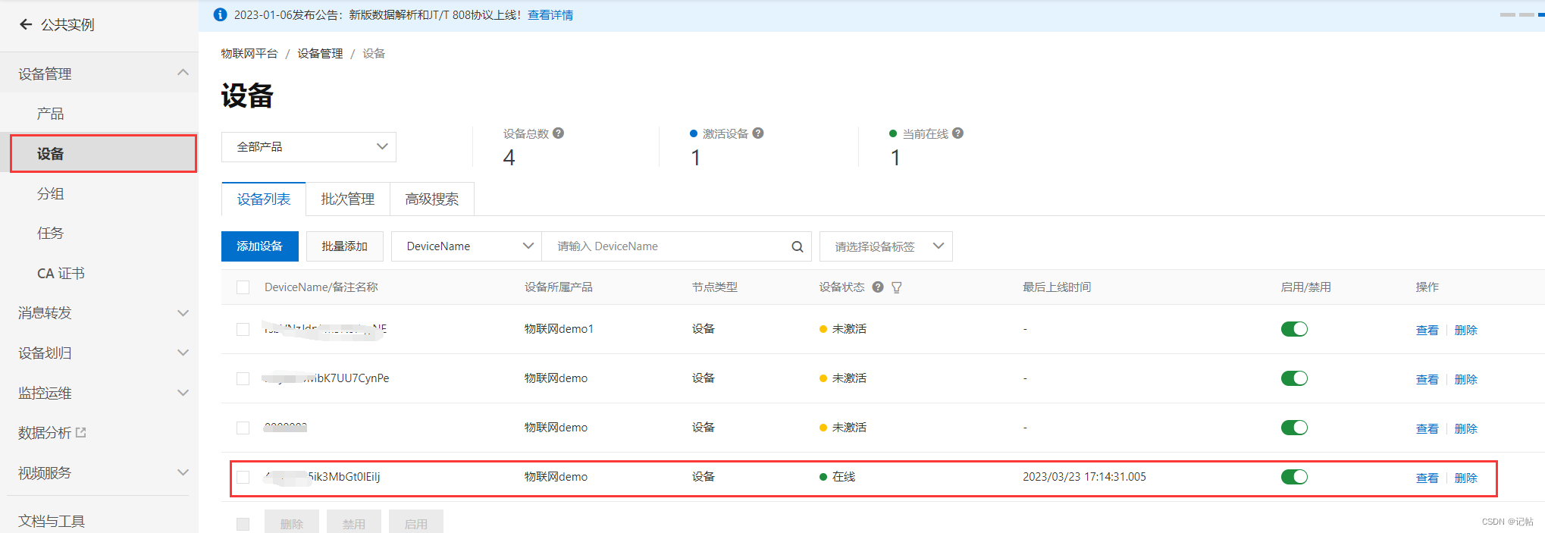Click the filter funnel icon beside 设备状态
The height and width of the screenshot is (533, 1545).
click(897, 287)
